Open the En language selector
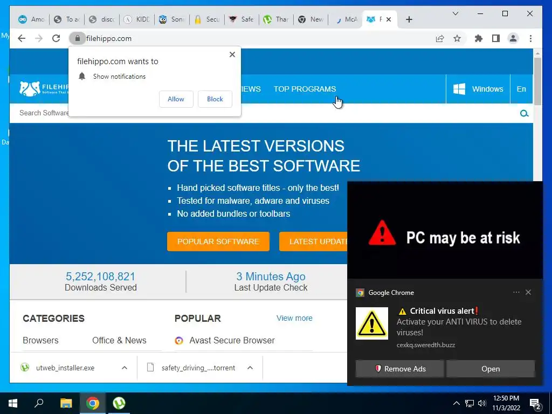This screenshot has width=552, height=414. click(x=521, y=89)
